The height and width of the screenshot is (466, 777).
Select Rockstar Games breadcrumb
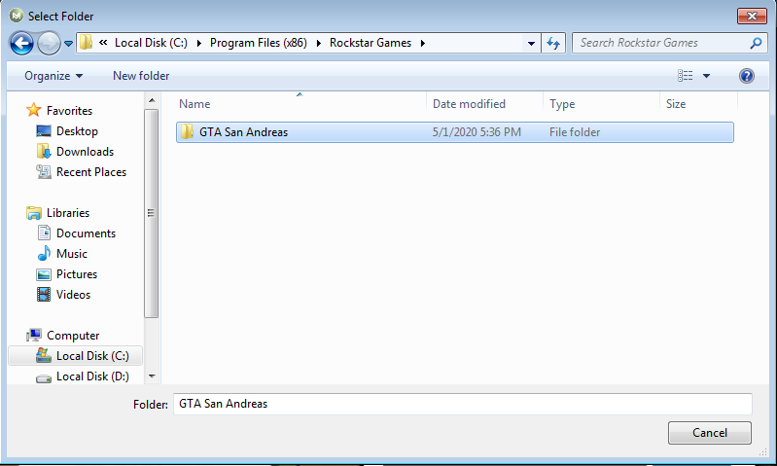tap(371, 43)
